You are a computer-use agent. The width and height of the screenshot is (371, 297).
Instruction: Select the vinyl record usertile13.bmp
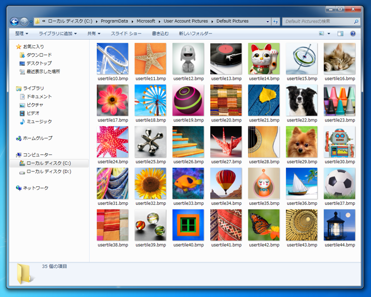[226, 59]
